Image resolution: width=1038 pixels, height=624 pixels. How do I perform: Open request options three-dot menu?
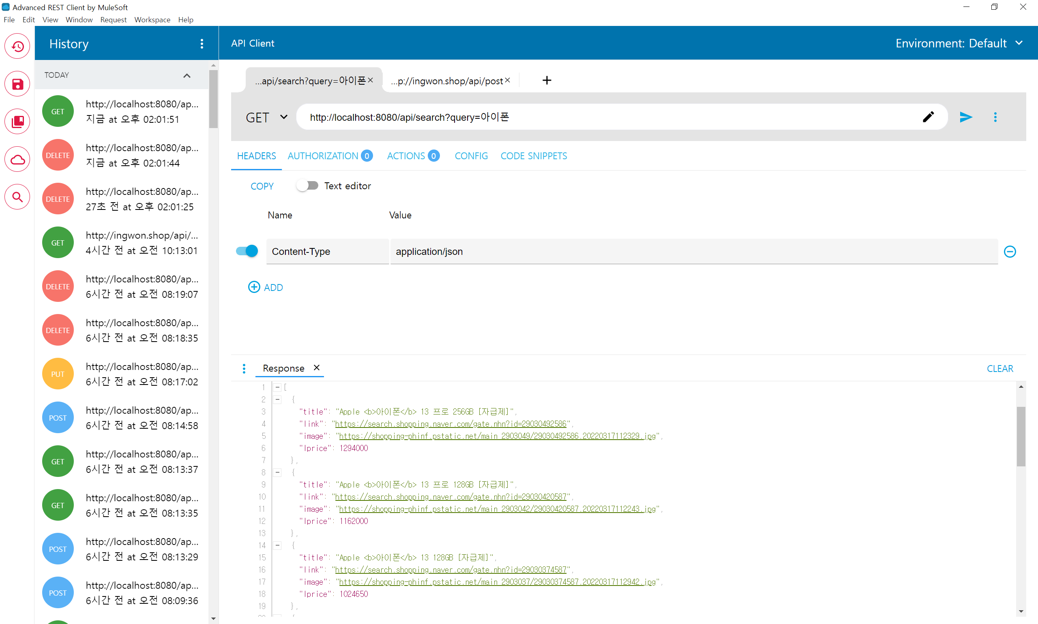pyautogui.click(x=995, y=117)
